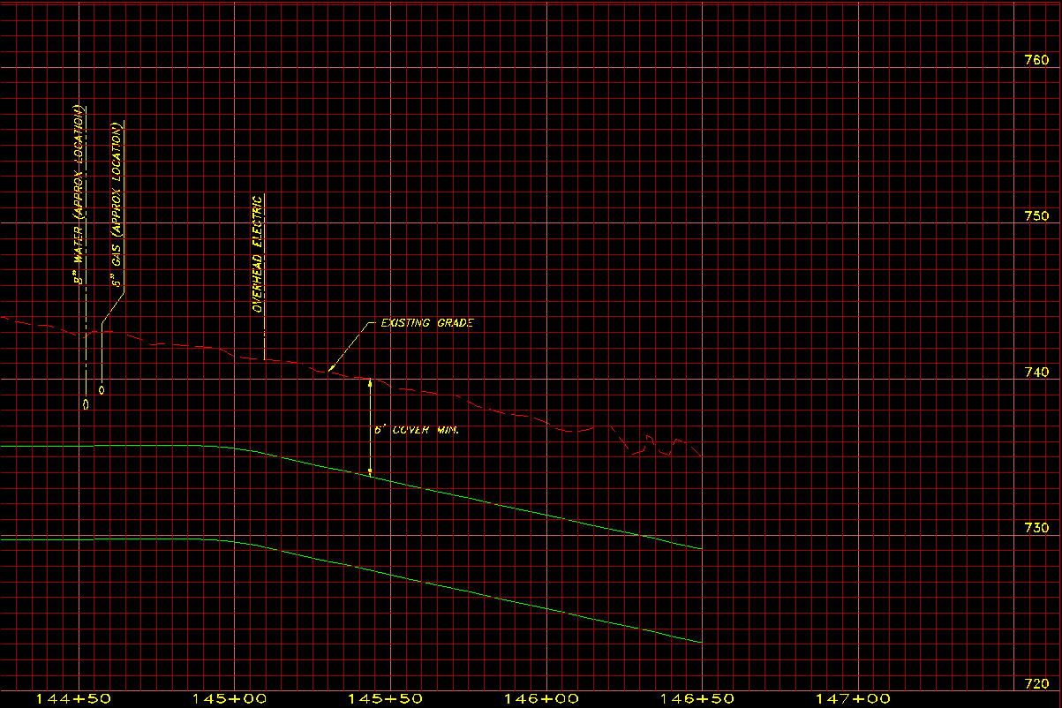Click elevation label 740
This screenshot has width=1062, height=708.
(1036, 372)
